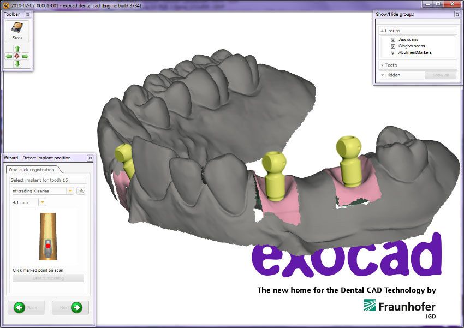Pan view right with green right arrow
This screenshot has height=328, width=464.
pos(25,56)
